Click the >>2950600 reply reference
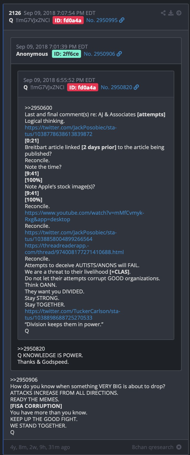Image resolution: width=190 pixels, height=455 pixels. (39, 108)
